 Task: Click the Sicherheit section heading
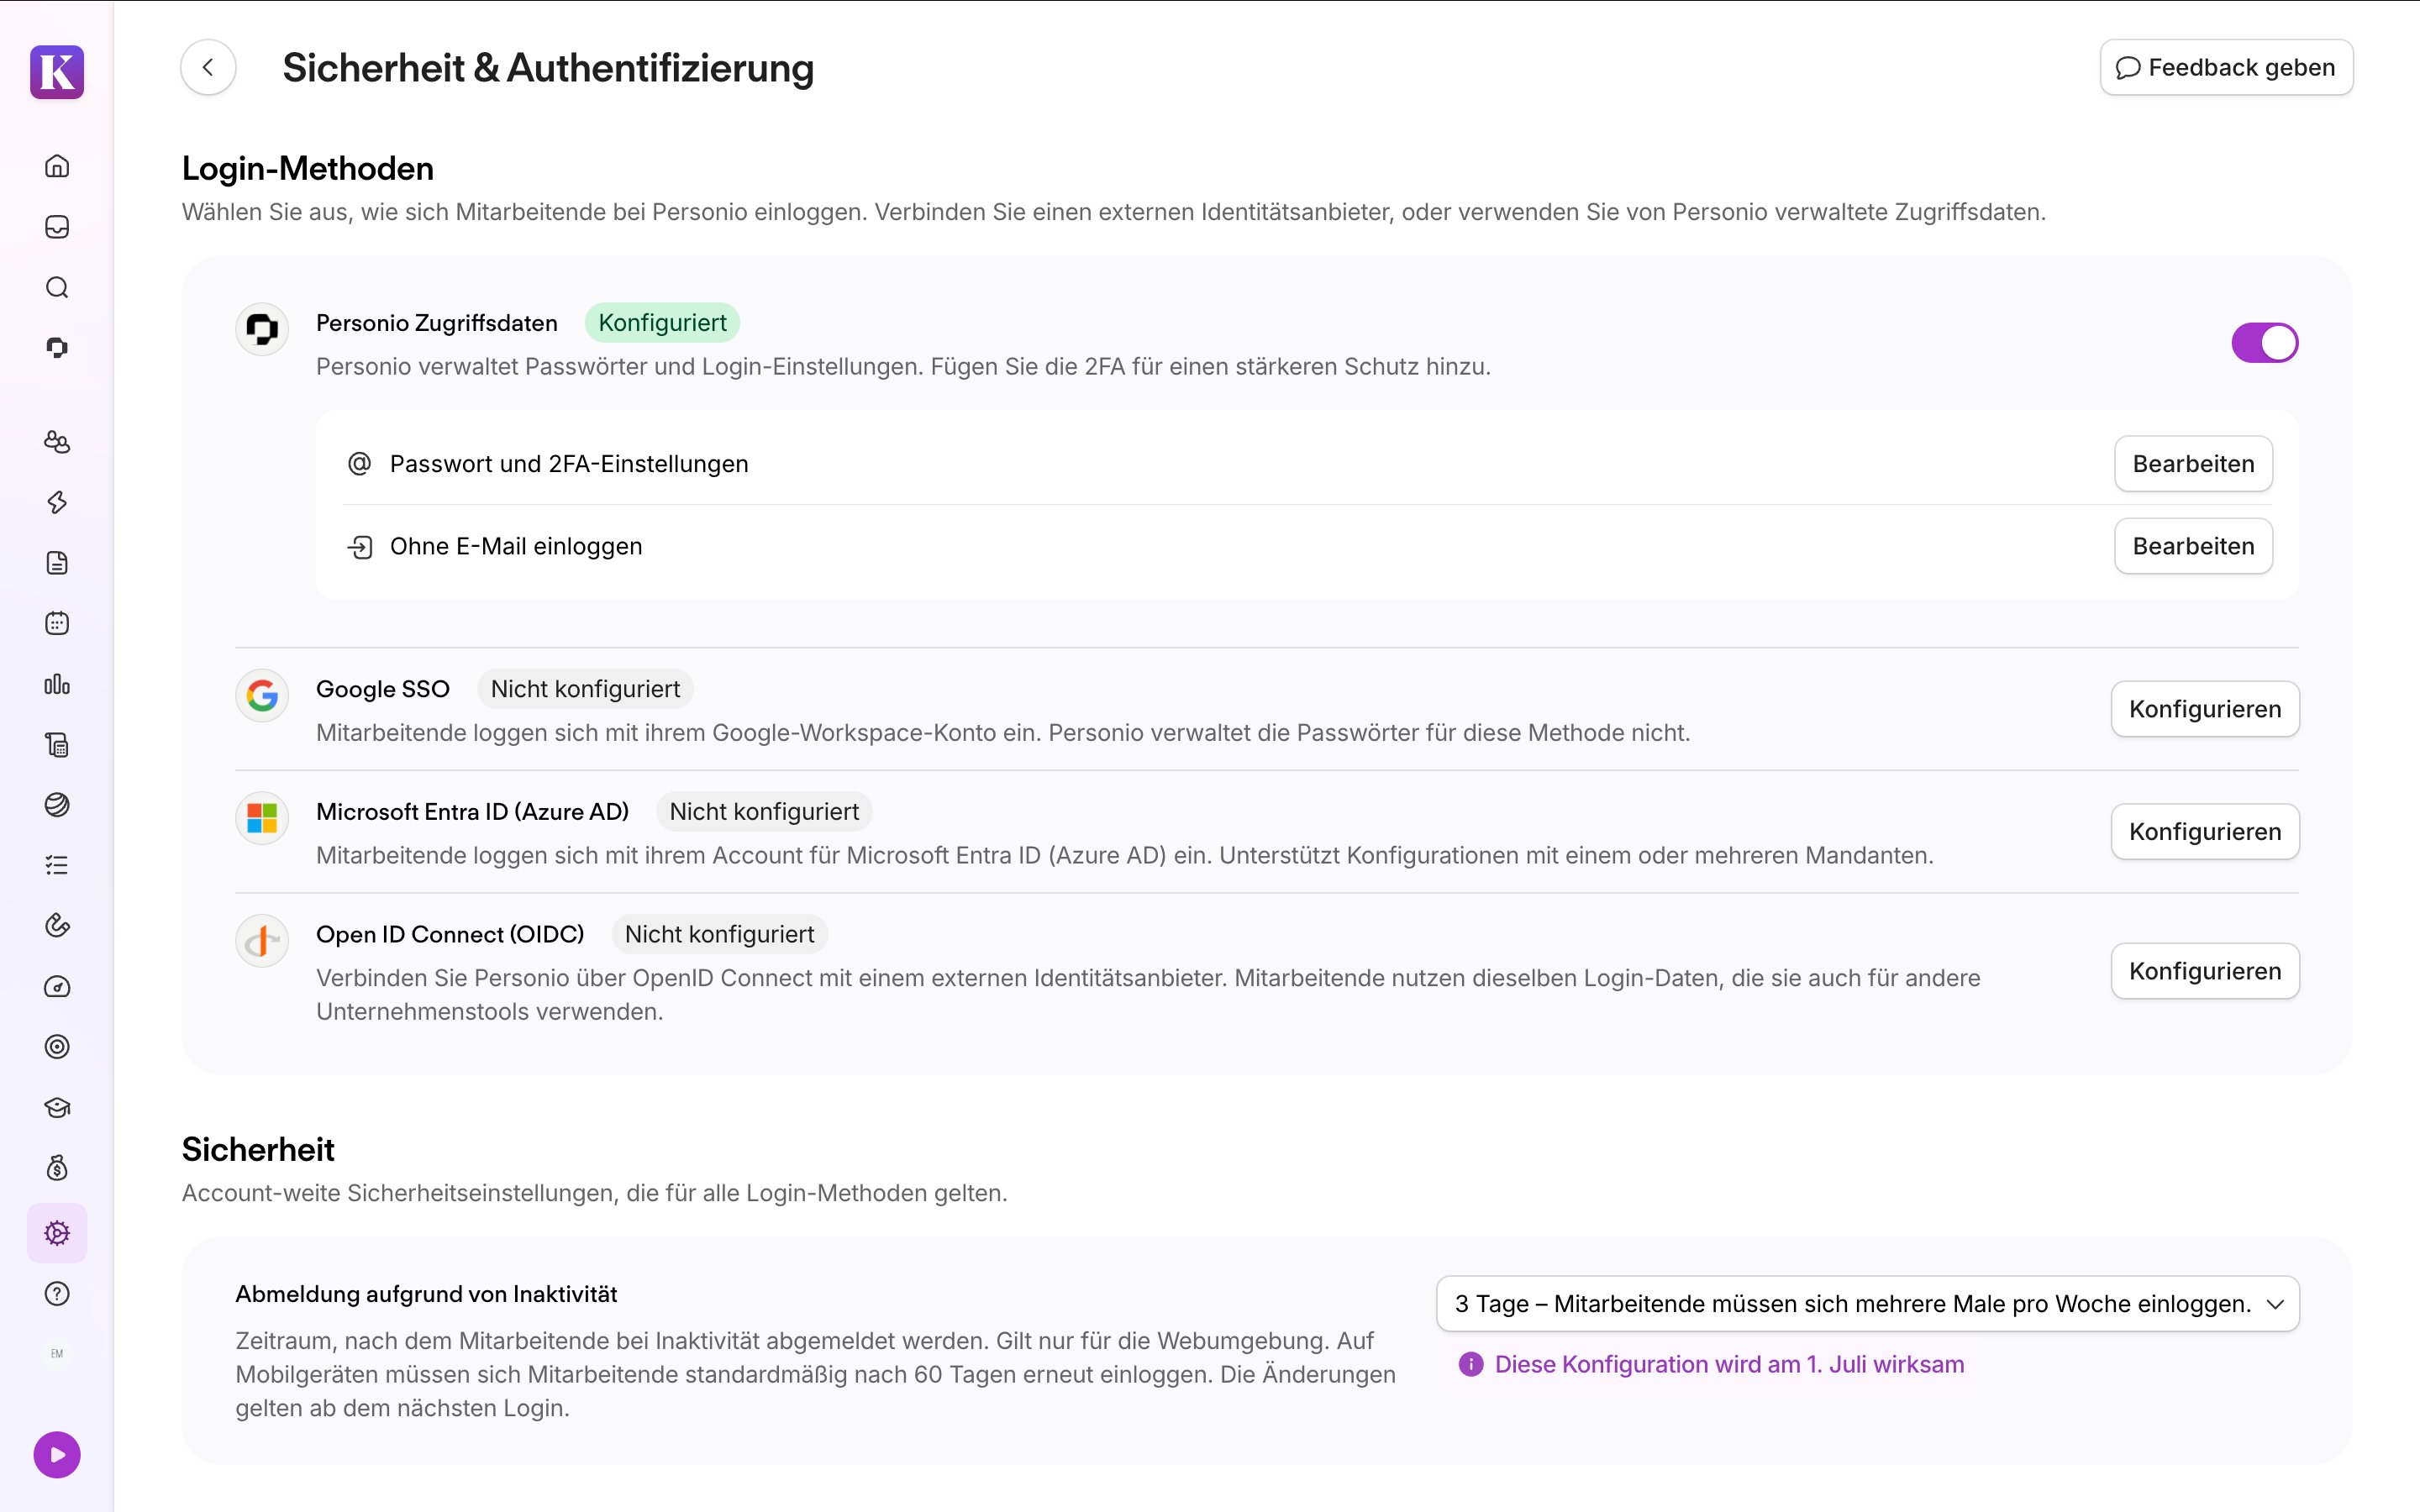(258, 1150)
